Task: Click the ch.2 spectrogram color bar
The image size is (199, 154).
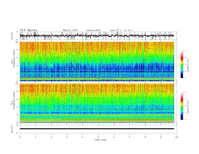Action: tap(182, 106)
